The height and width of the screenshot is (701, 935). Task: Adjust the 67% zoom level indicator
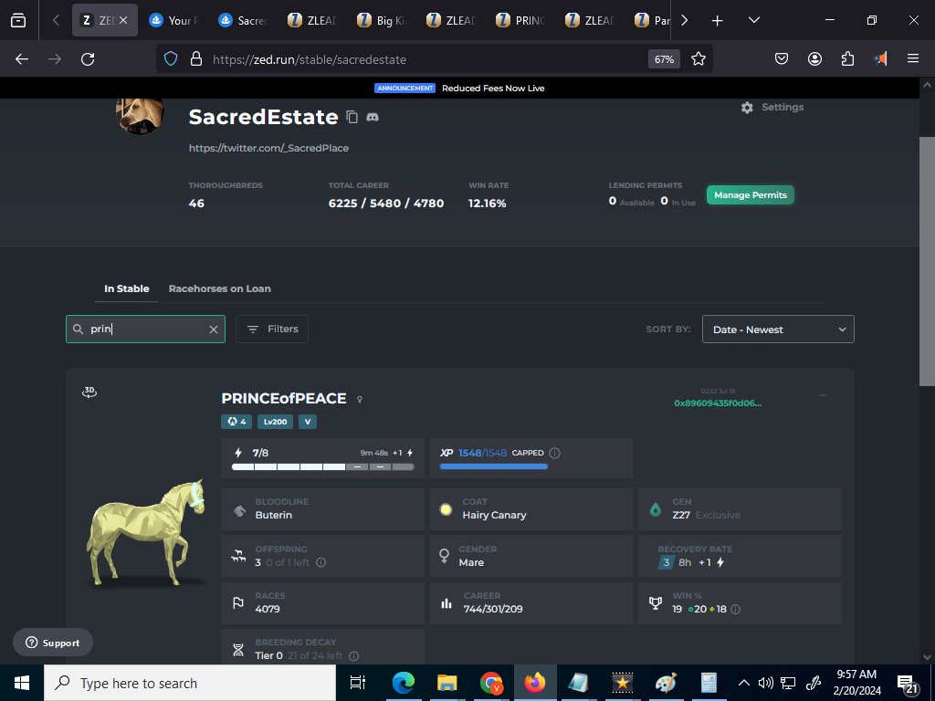coord(665,59)
